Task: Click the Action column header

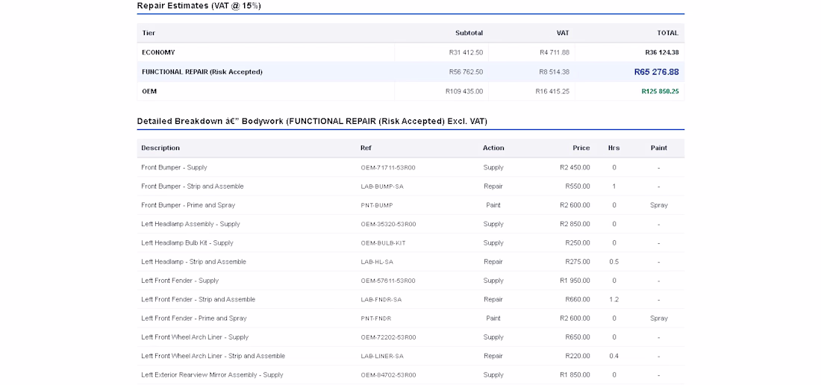Action: 493,148
